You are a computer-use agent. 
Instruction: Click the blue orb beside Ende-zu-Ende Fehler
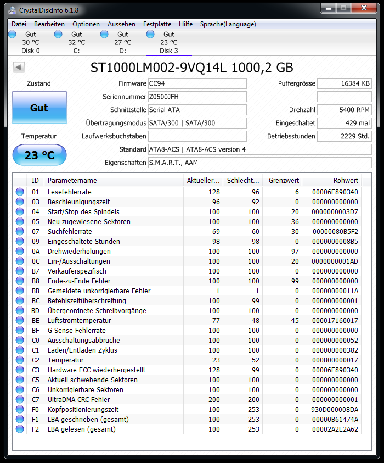[x=20, y=281]
